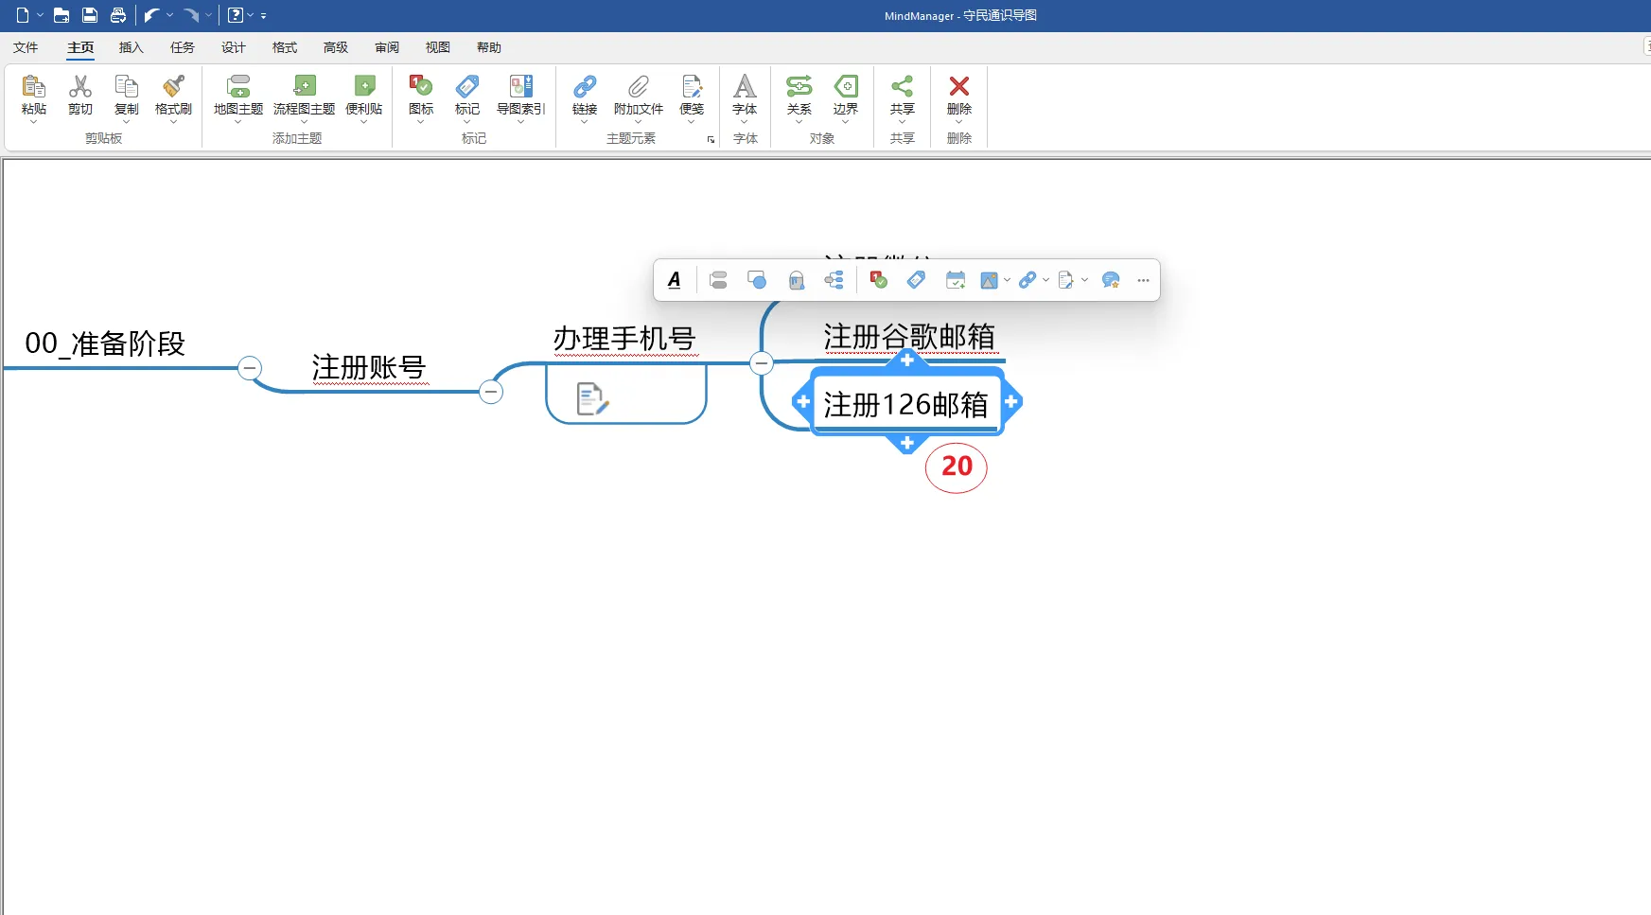The image size is (1651, 915).
Task: Click the Undo arrow in quick access toolbar
Action: [x=150, y=15]
